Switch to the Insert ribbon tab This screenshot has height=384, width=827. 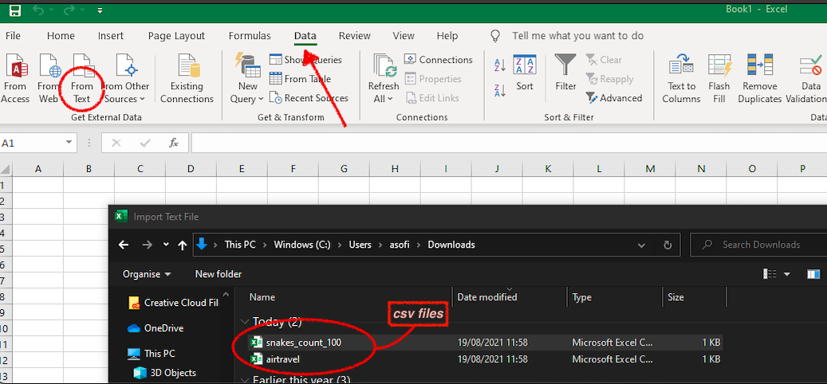pyautogui.click(x=111, y=36)
